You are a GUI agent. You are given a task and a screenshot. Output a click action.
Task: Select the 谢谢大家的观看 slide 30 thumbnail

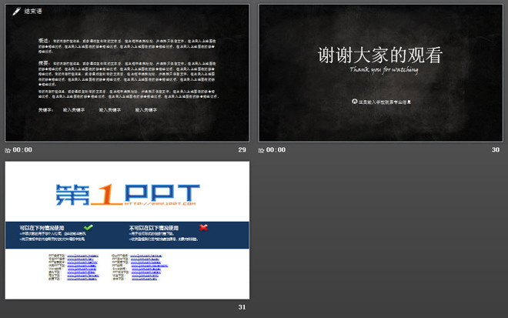point(380,73)
